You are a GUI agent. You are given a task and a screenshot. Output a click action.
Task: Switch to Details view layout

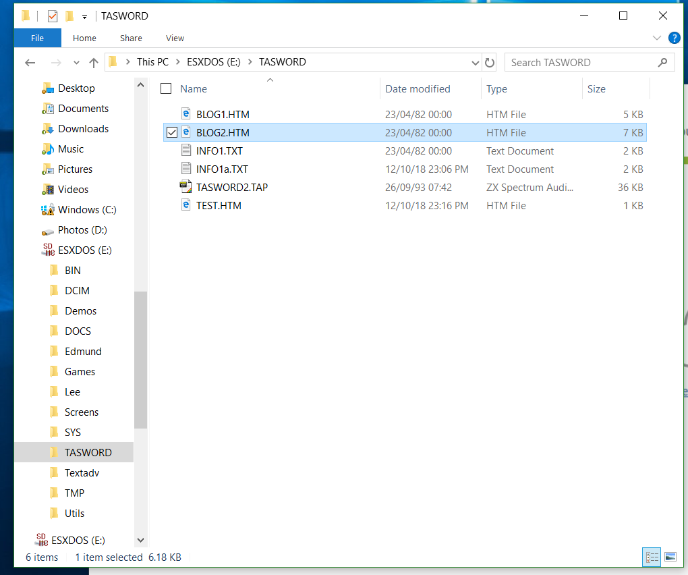pos(652,557)
